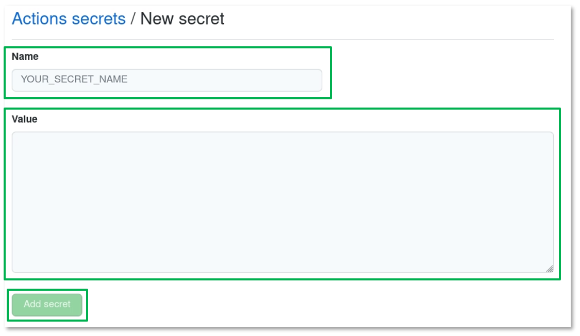Select the secret Name text box

pyautogui.click(x=167, y=80)
